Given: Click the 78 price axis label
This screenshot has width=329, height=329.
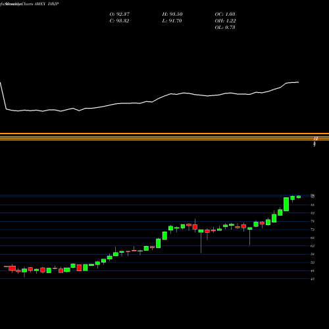Looking at the screenshot, I should pos(313,221).
